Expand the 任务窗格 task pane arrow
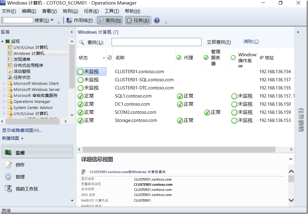308x214 pixels. click(298, 32)
